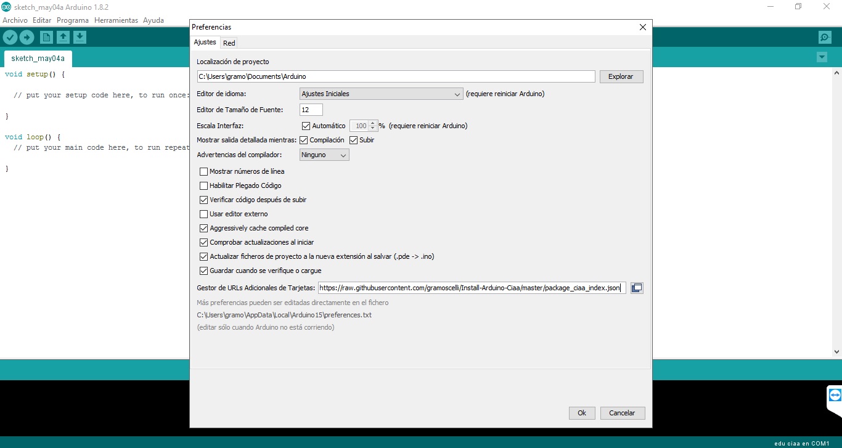Click the Ok button
This screenshot has height=448, width=842.
[x=581, y=413]
